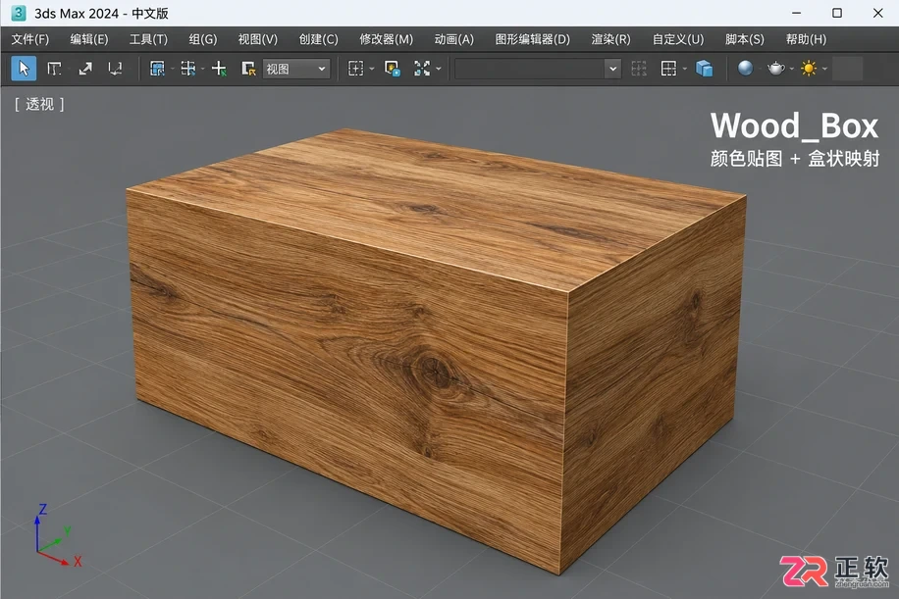
Task: Minimize the 3ds Max window
Action: click(796, 13)
